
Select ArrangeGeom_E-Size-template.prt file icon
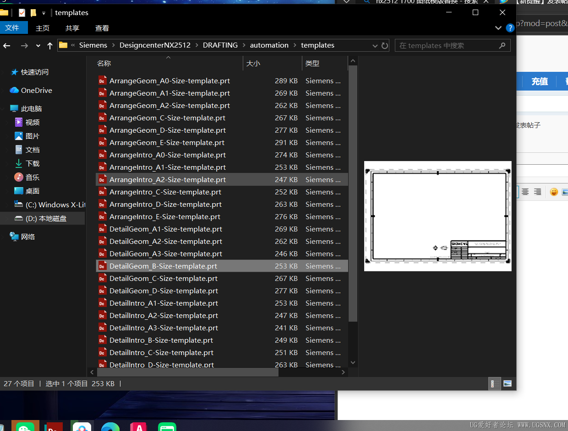102,142
